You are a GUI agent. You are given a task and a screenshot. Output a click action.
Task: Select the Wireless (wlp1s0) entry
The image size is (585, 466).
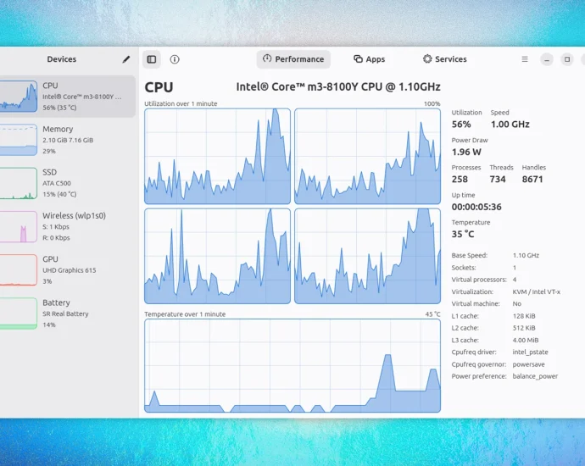[x=67, y=227]
